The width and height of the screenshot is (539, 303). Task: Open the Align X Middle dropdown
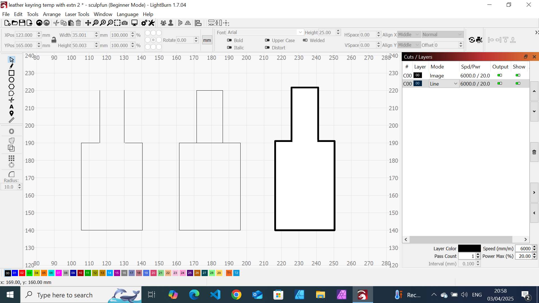pyautogui.click(x=409, y=35)
